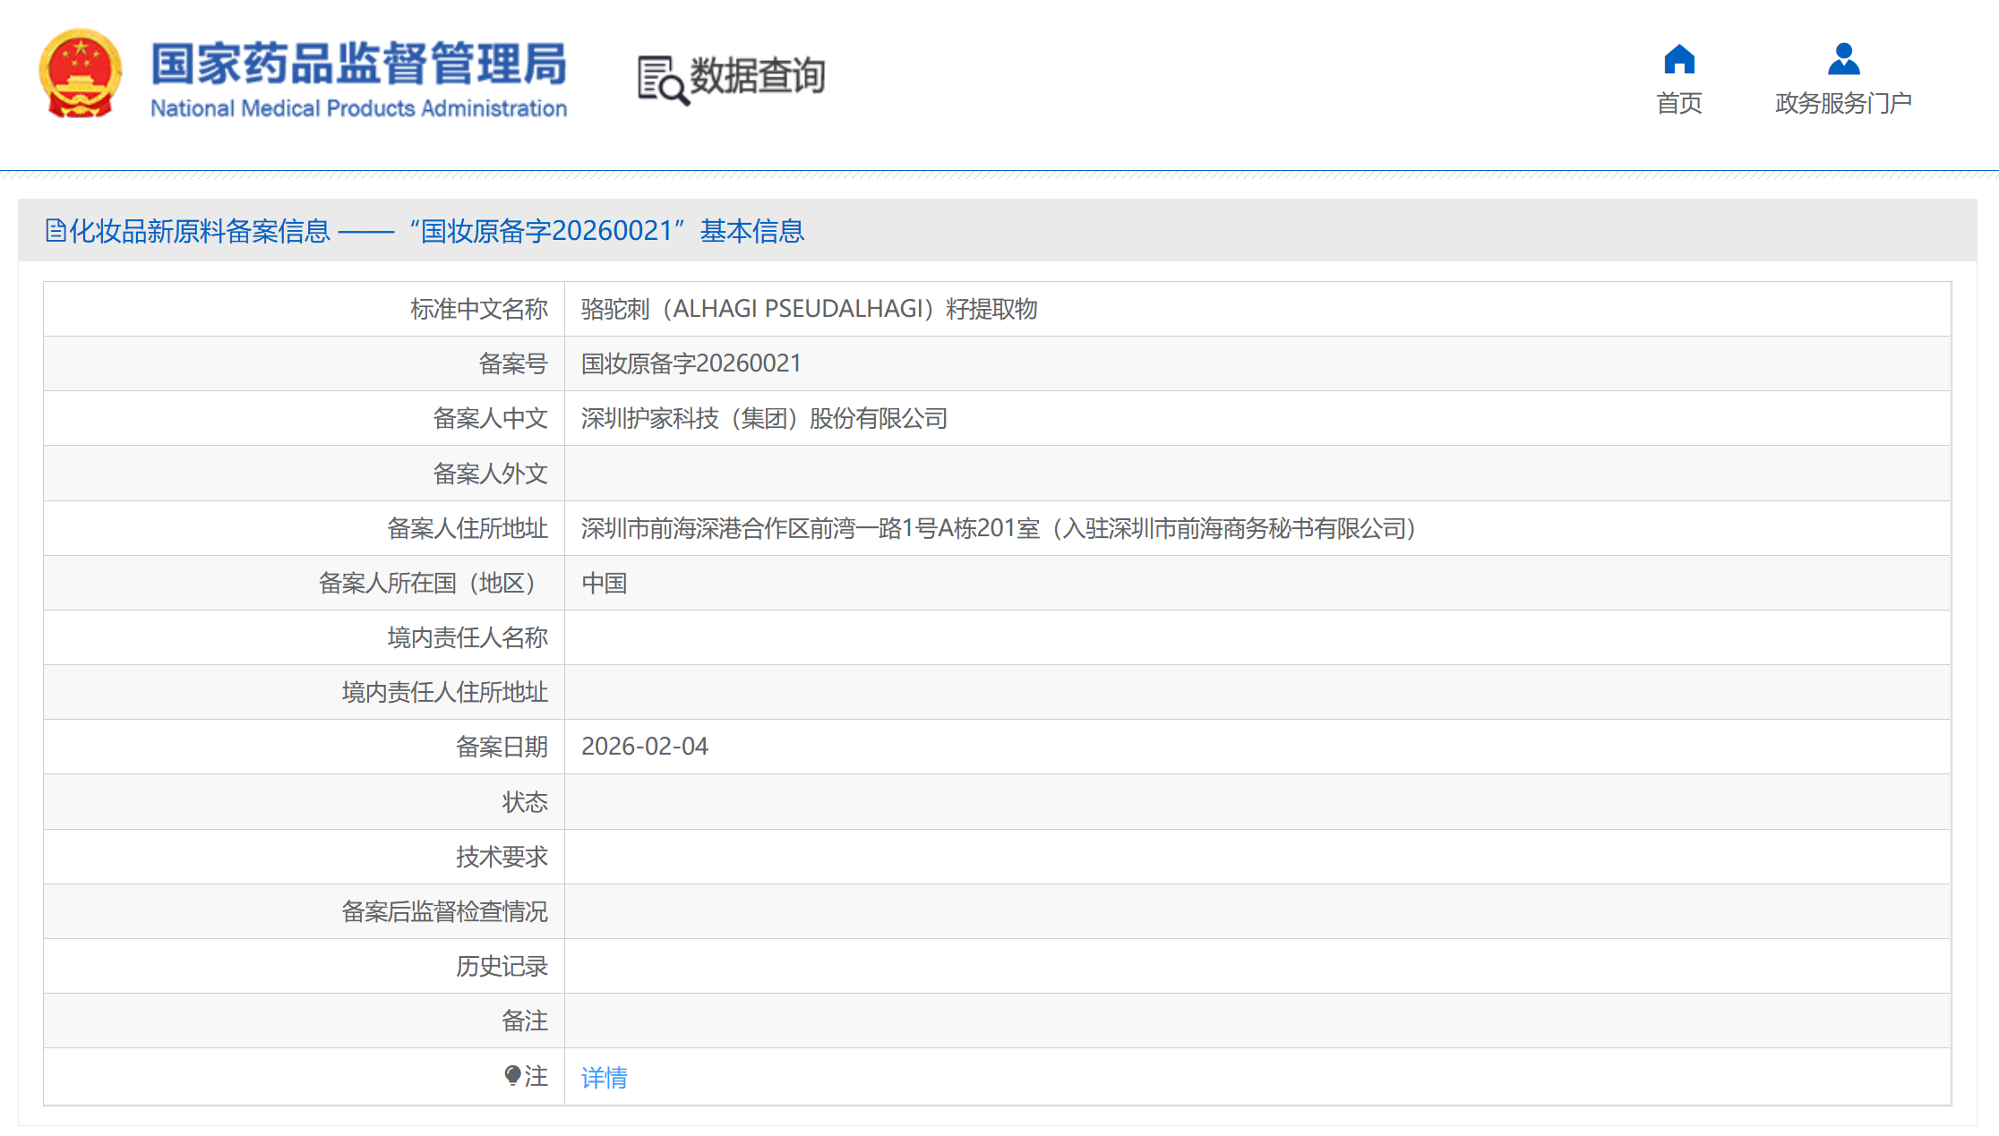Click the home house icon
1999x1136 pixels.
(1678, 60)
